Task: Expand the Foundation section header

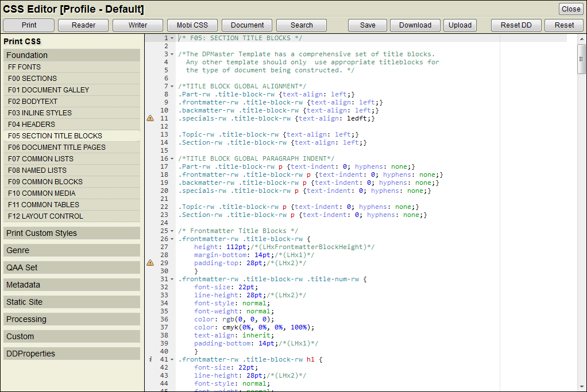Action: coord(72,55)
